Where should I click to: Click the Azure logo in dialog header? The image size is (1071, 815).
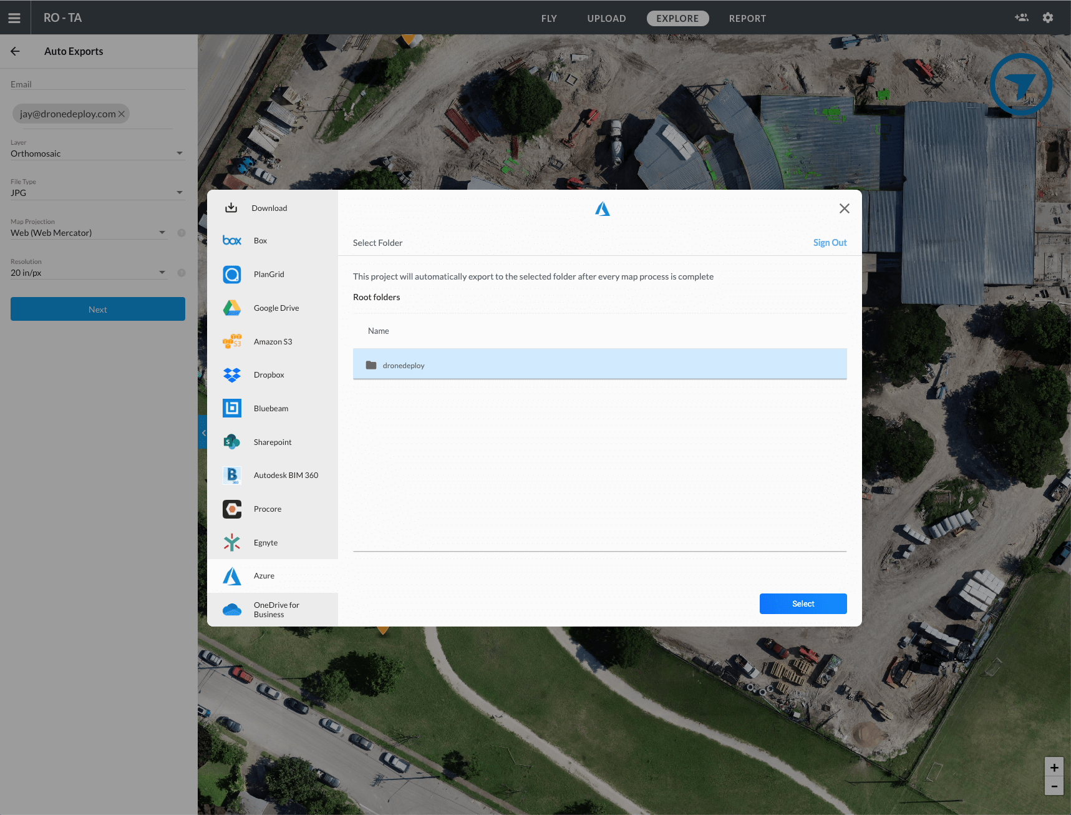(602, 209)
